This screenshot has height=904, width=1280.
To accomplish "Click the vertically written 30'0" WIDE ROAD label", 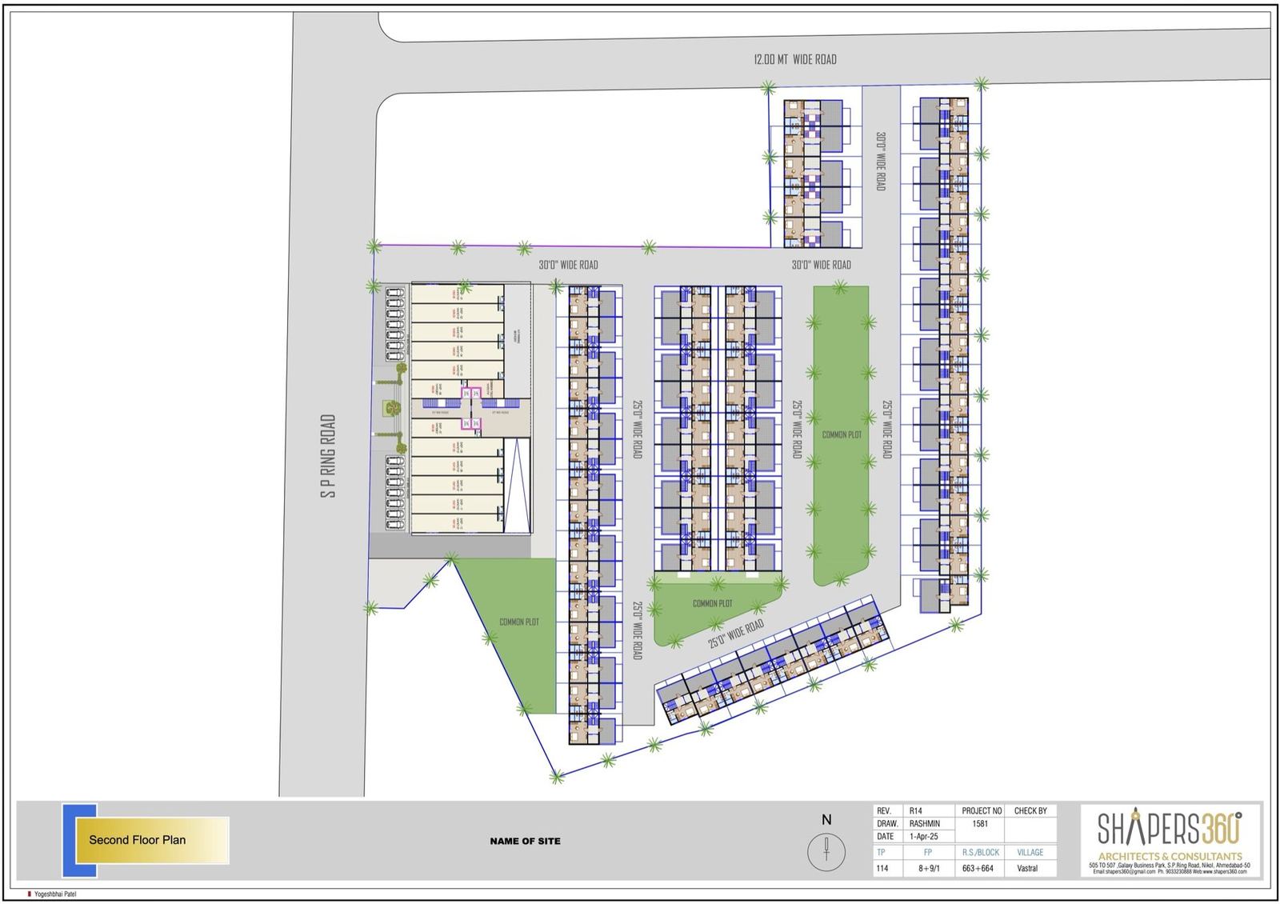I will coord(880,160).
